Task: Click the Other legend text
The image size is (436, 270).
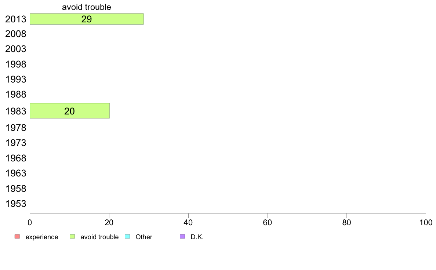Action: point(144,237)
